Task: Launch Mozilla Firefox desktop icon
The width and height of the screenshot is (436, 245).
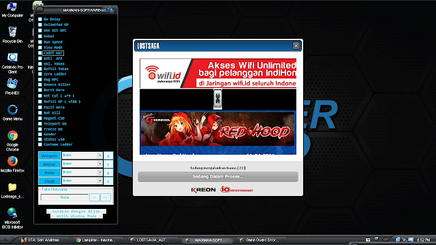Action: (12, 164)
